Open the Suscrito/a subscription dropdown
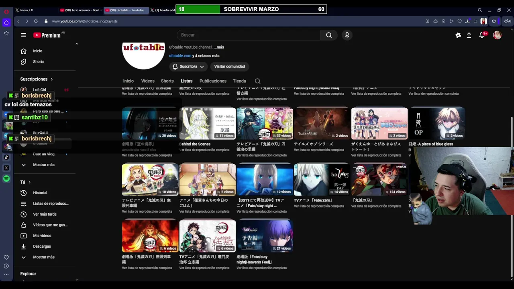Screen dimensions: 514x289 coord(189,66)
